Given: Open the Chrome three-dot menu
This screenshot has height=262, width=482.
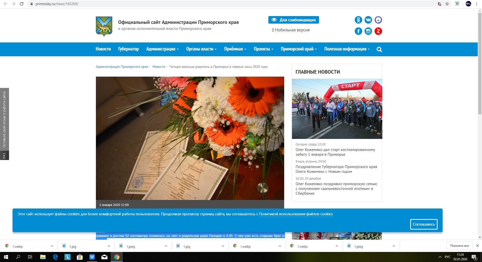Looking at the screenshot, I should click(x=476, y=4).
